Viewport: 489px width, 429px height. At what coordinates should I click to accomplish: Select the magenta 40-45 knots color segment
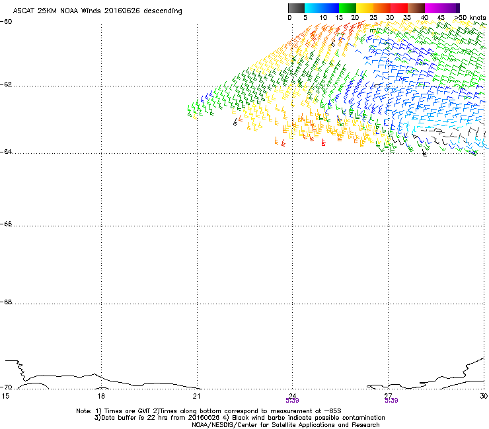pos(433,8)
